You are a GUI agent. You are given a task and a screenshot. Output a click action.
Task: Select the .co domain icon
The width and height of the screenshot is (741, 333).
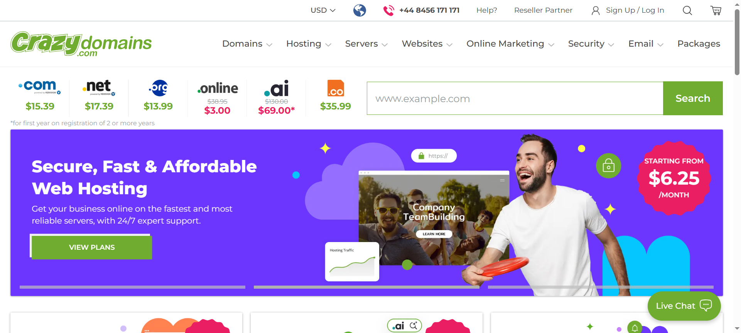336,88
